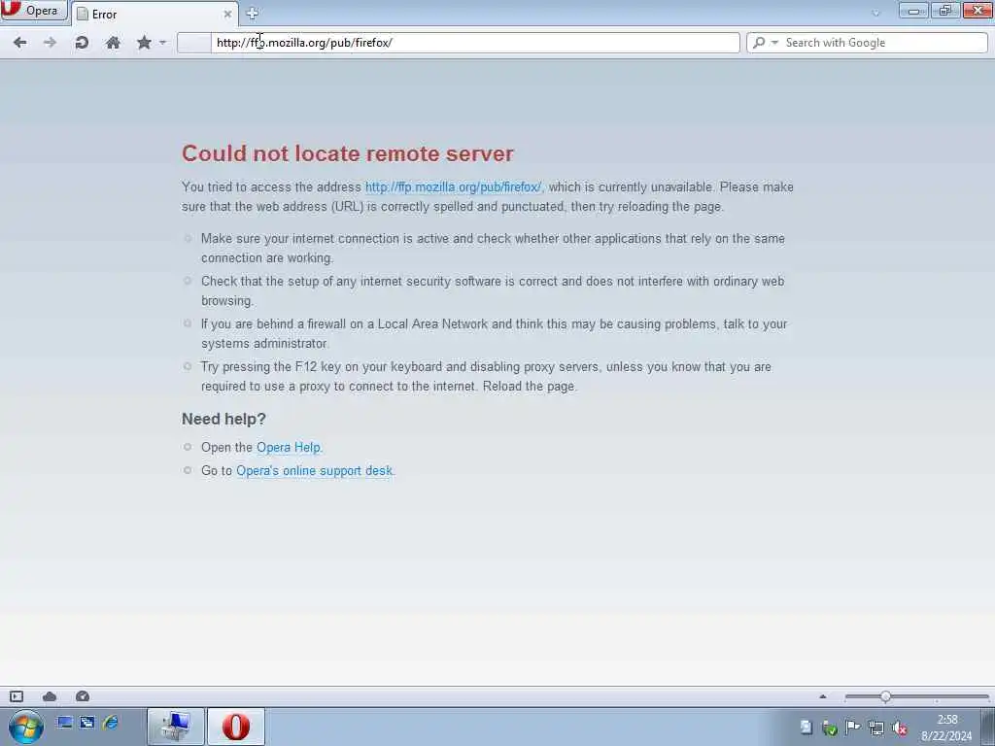Close the Error tab

tap(227, 14)
